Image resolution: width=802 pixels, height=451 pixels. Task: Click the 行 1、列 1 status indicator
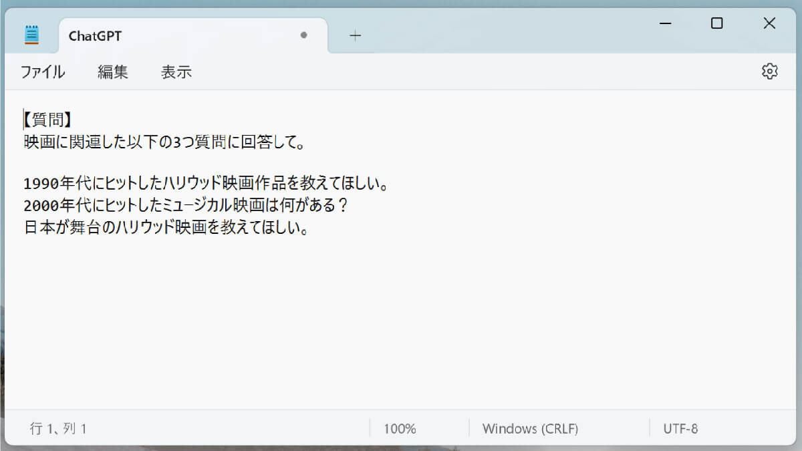[58, 428]
